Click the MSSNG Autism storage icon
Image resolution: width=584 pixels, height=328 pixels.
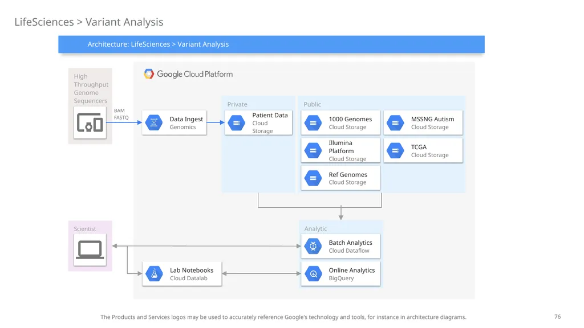395,123
